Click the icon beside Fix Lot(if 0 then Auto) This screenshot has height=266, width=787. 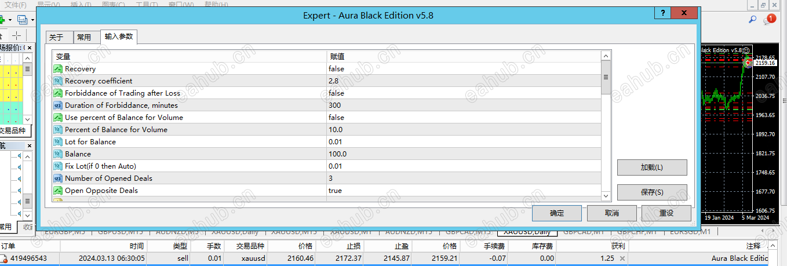pos(58,166)
